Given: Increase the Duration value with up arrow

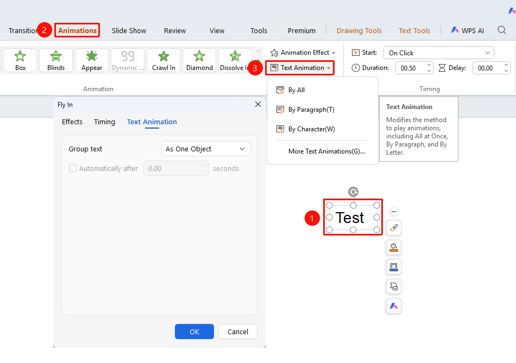Looking at the screenshot, I should (429, 65).
